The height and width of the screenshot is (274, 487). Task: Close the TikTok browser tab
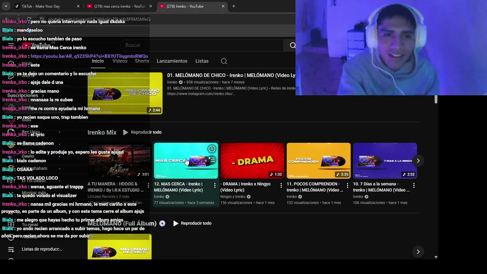[78, 6]
